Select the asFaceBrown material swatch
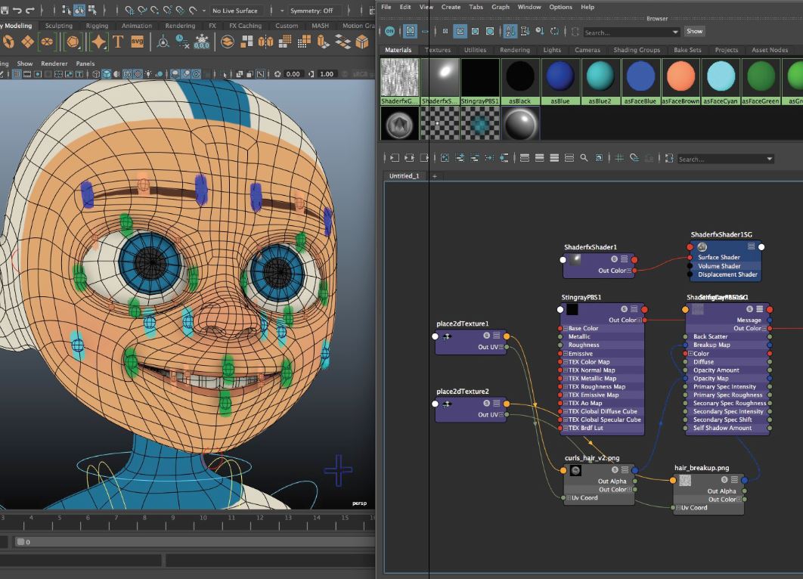The height and width of the screenshot is (579, 803). (x=681, y=77)
